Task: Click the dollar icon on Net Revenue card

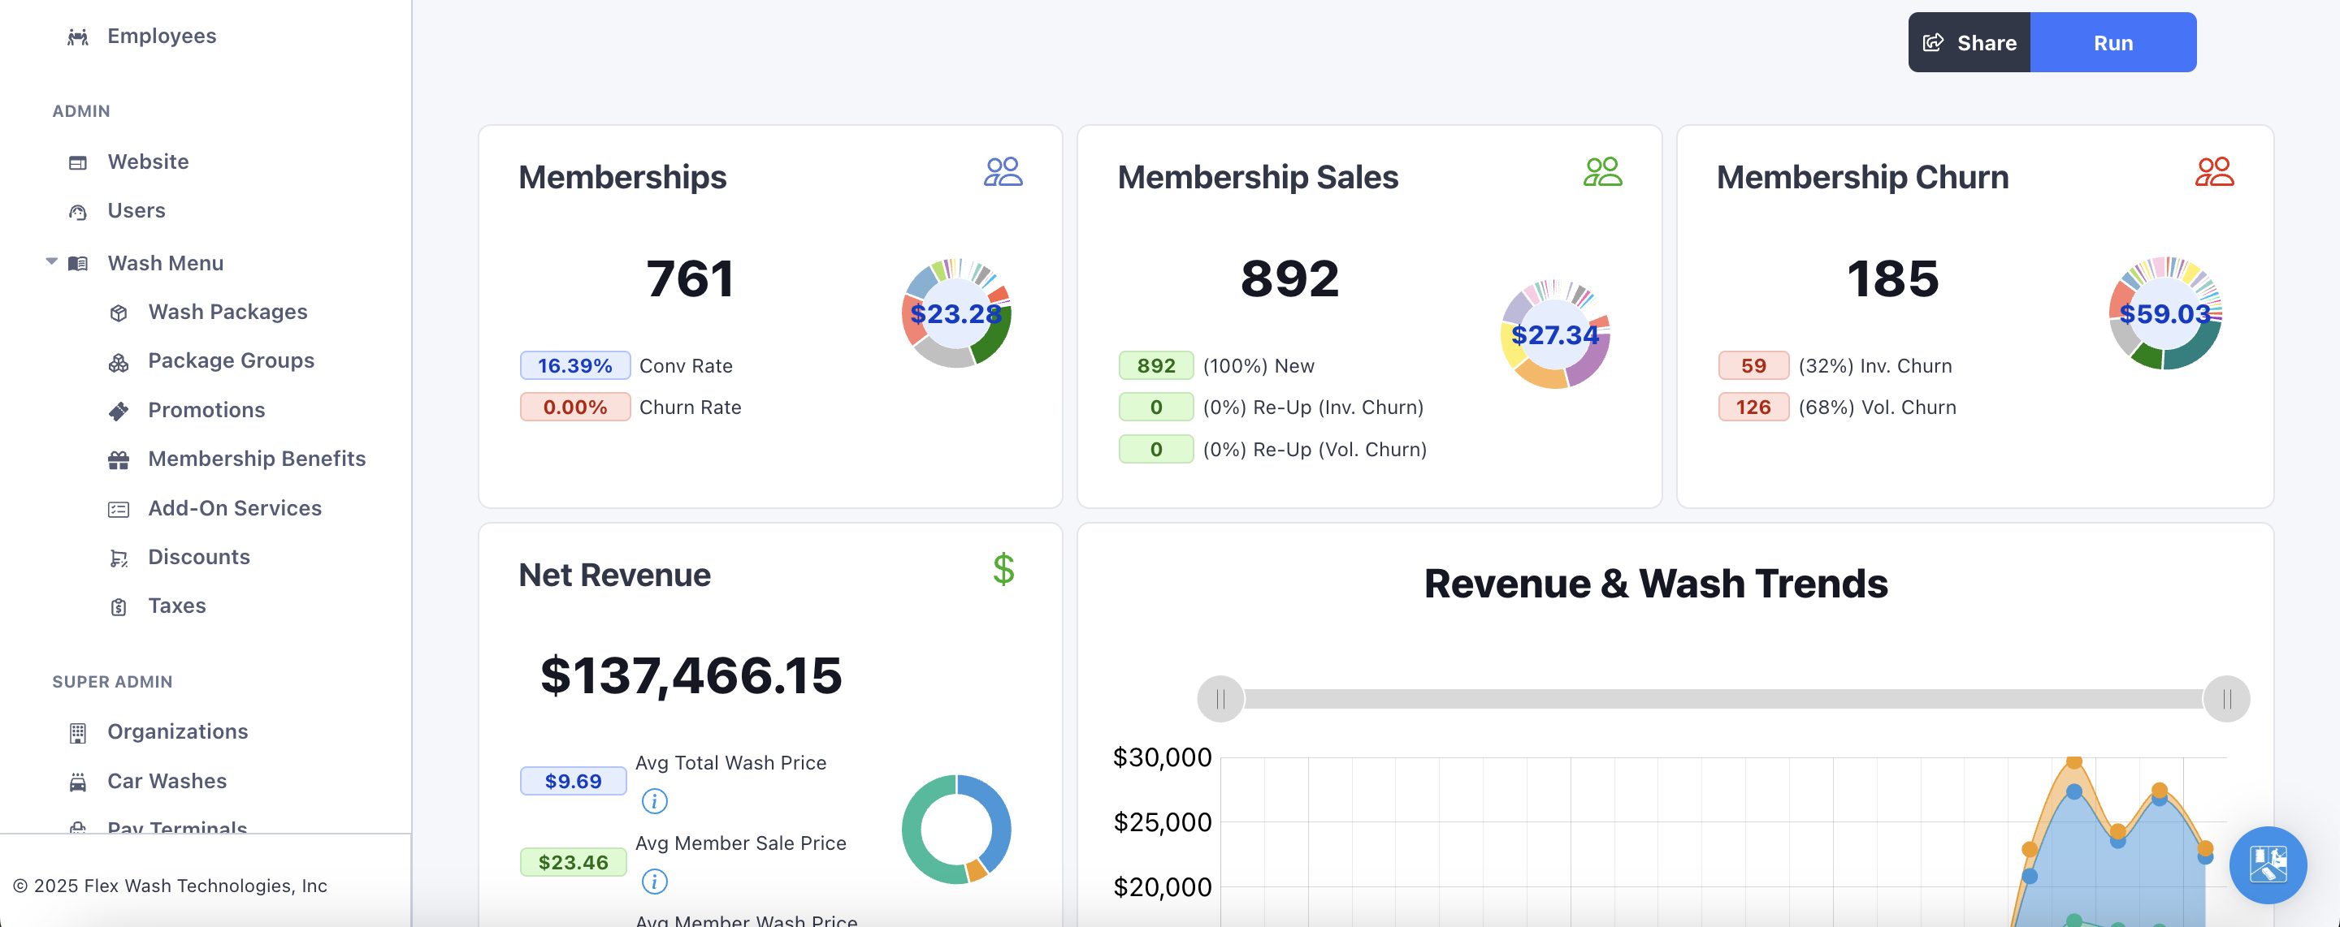Action: coord(1003,571)
